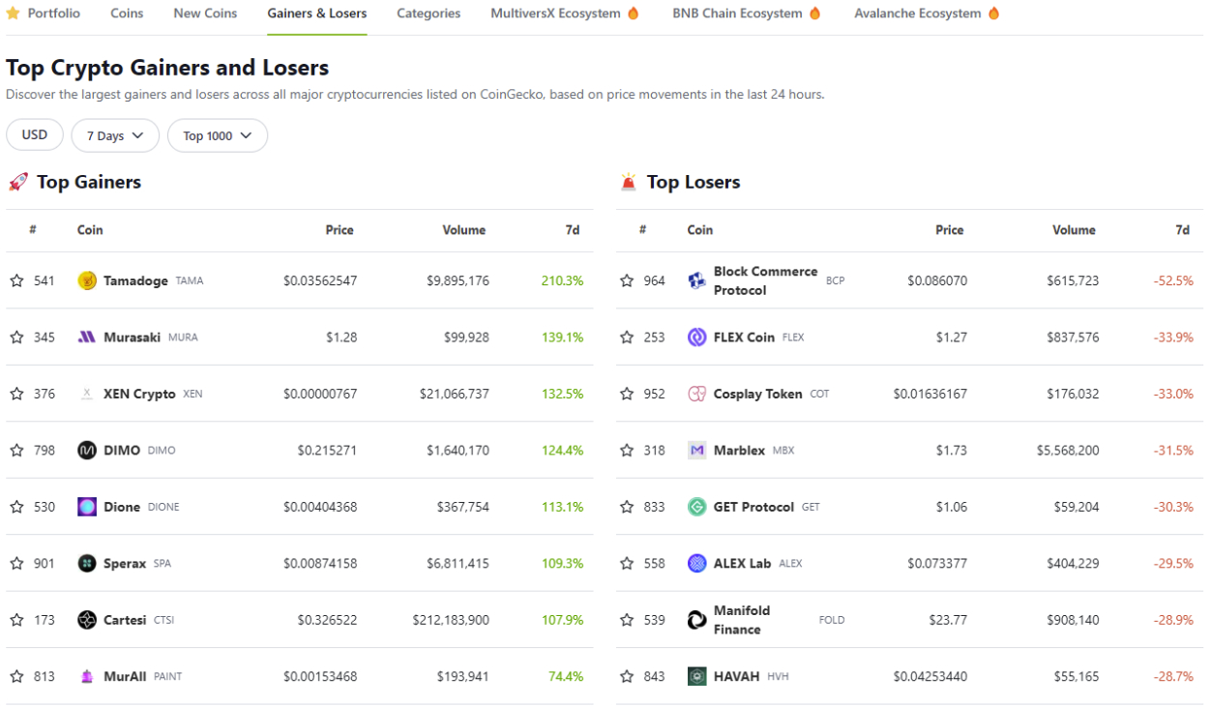
Task: Click the Cosplay Token logo icon
Action: click(x=697, y=394)
